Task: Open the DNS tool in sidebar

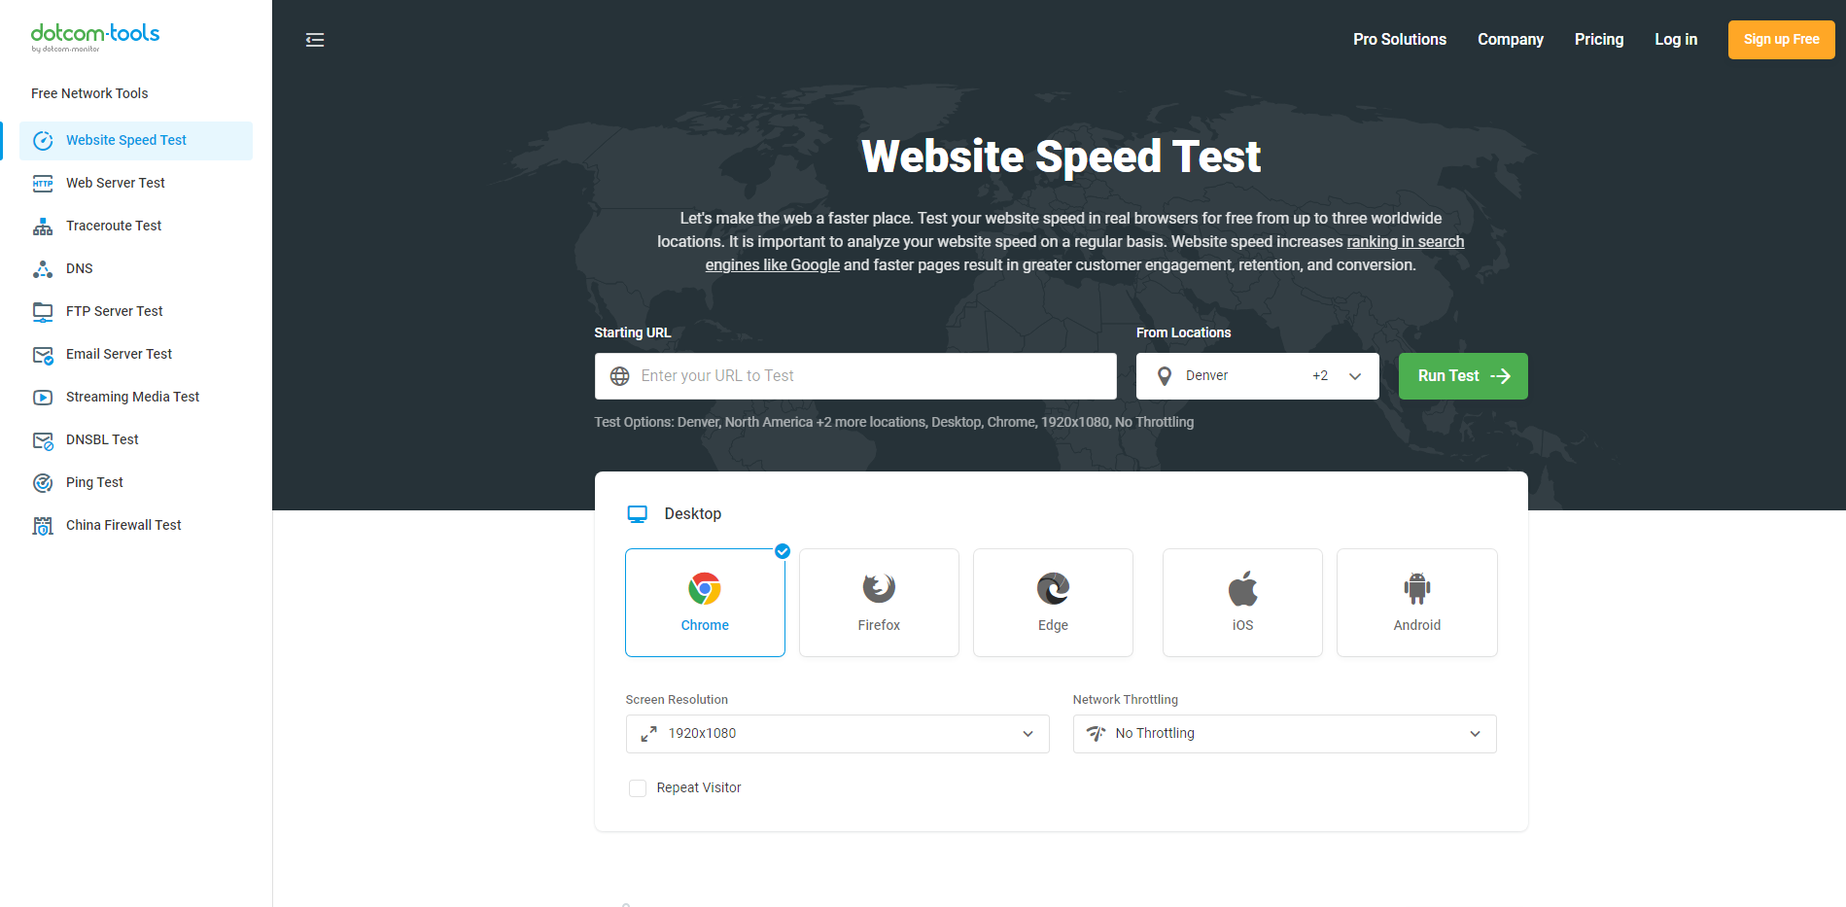Action: tap(136, 269)
